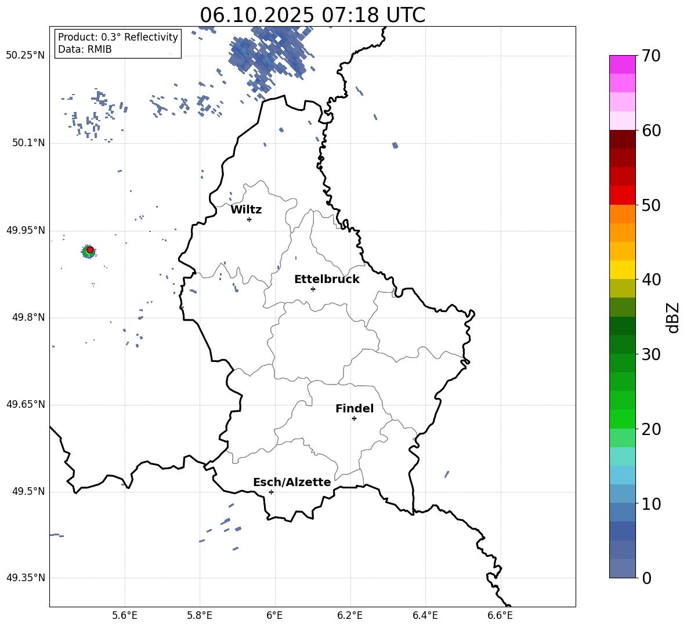Click the turquoise swatch below 20
Viewport: 687px width, 627px height.
click(622, 456)
